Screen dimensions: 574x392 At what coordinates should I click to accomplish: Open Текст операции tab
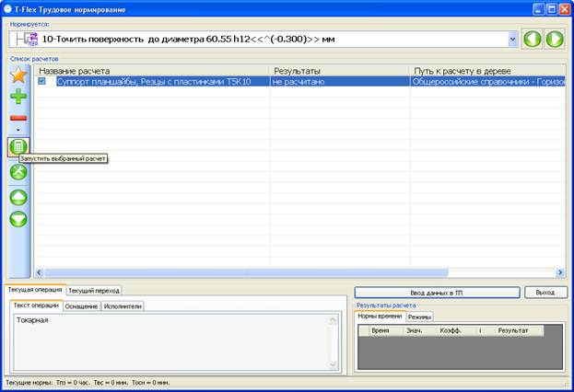point(36,306)
